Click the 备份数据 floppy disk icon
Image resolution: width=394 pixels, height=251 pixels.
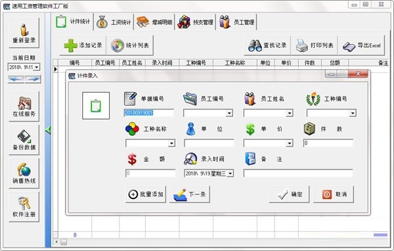click(24, 136)
